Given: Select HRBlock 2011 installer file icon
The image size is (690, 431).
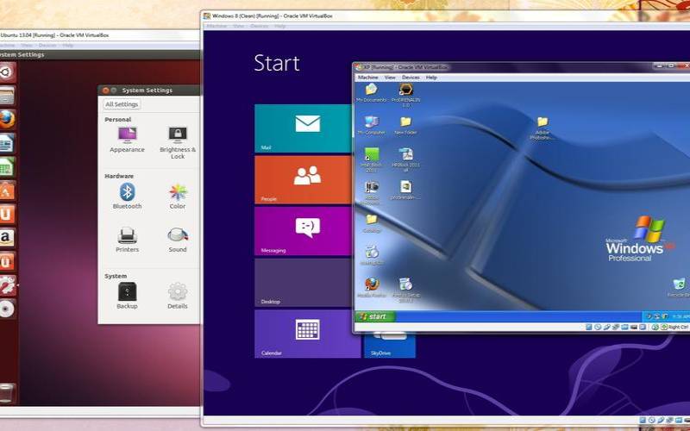Looking at the screenshot, I should click(x=405, y=160).
